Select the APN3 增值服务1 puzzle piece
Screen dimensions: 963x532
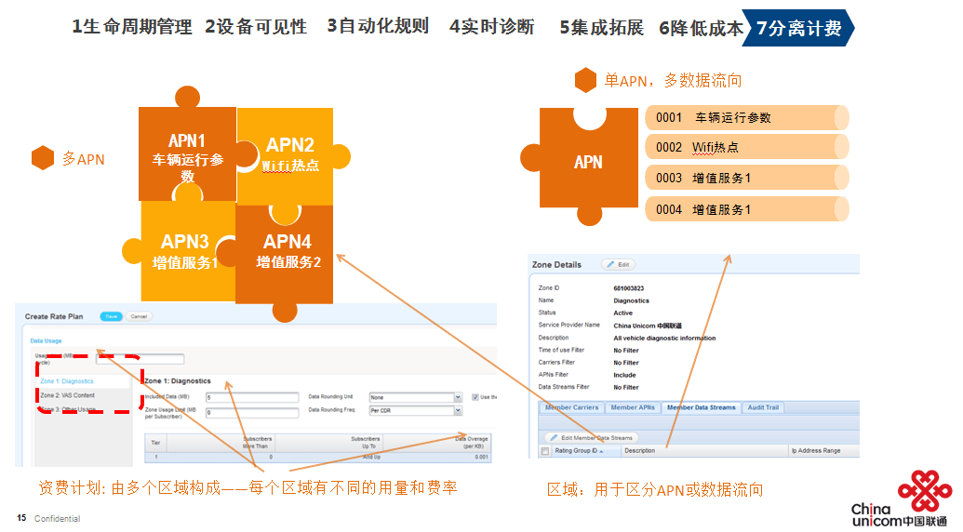tap(184, 251)
